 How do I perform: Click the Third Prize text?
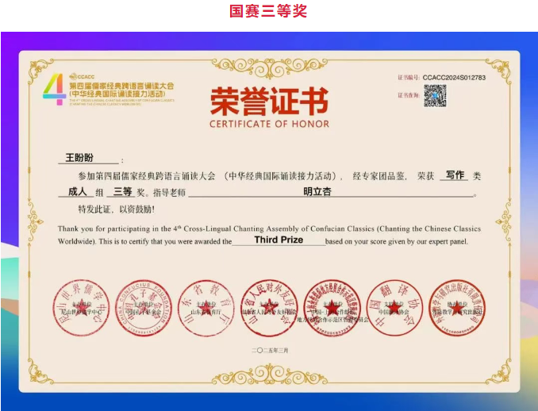click(279, 240)
